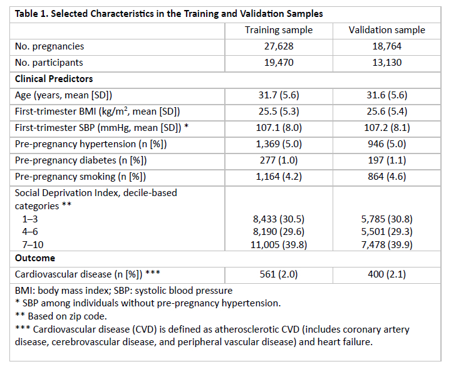Click the 13,130 validation participants value
The height and width of the screenshot is (369, 451).
pyautogui.click(x=386, y=62)
